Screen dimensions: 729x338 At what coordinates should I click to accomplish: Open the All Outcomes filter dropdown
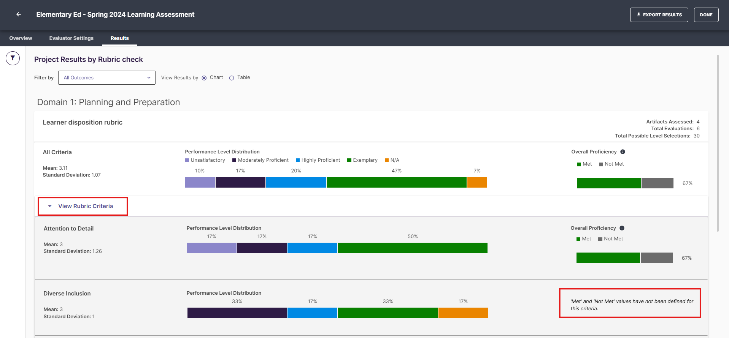coord(107,77)
